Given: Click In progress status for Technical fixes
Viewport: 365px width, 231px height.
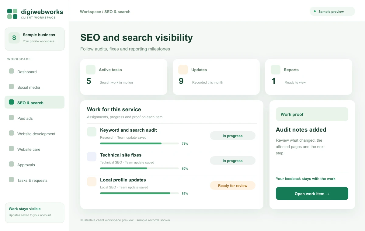Looking at the screenshot, I should point(233,161).
